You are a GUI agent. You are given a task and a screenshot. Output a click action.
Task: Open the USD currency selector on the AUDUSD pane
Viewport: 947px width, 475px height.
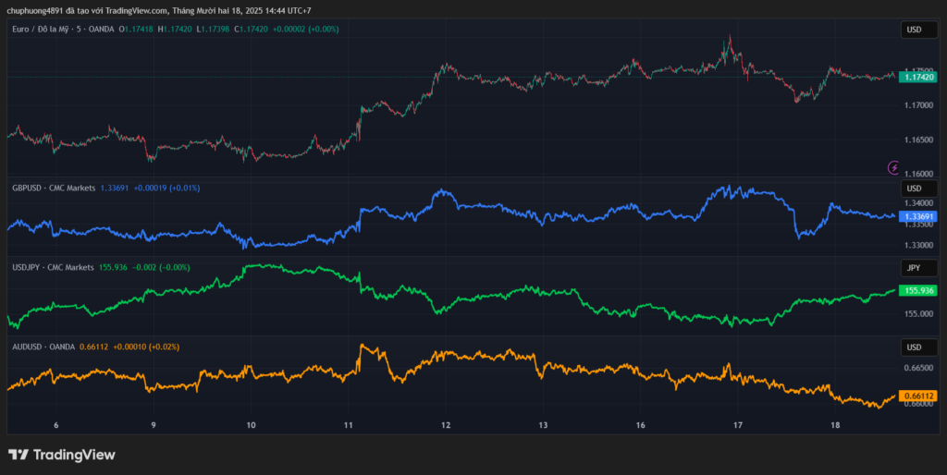pyautogui.click(x=914, y=347)
